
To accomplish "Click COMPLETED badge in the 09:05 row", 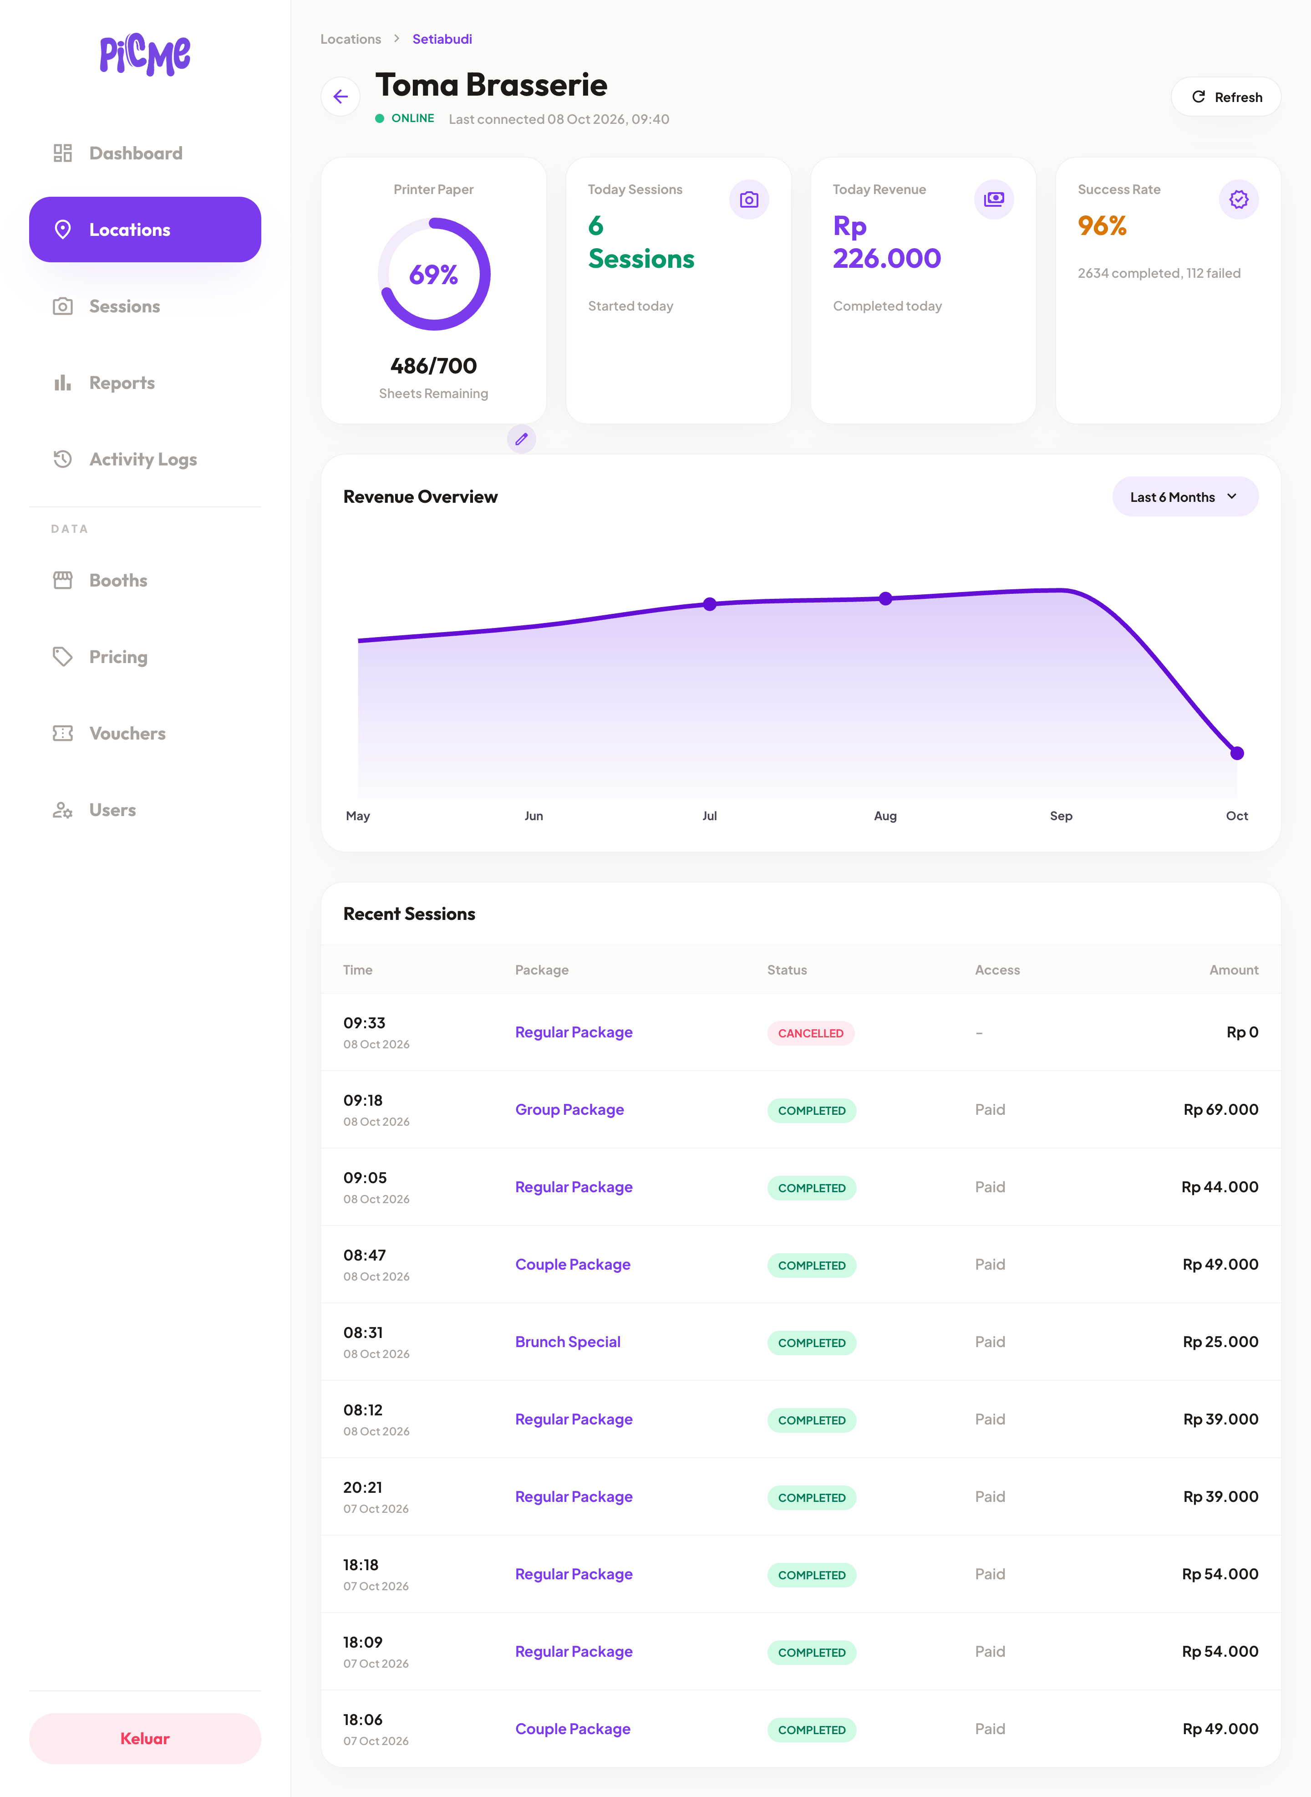I will pos(811,1188).
